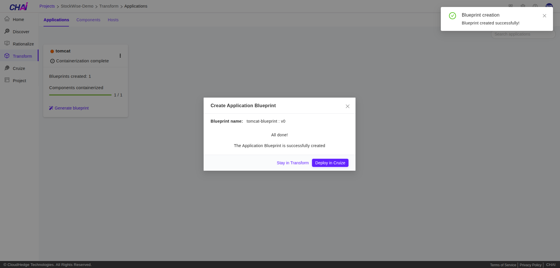
Task: Click the Home icon in the sidebar
Action: coord(7,19)
